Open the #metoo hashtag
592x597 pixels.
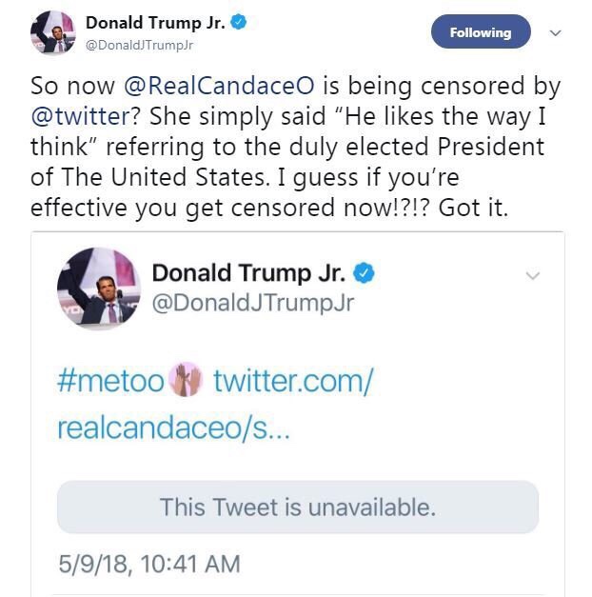tap(109, 383)
